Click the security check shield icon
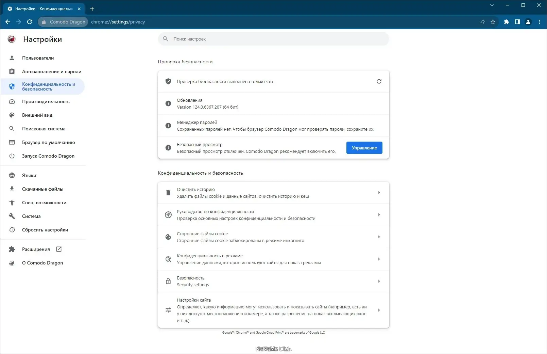 168,81
